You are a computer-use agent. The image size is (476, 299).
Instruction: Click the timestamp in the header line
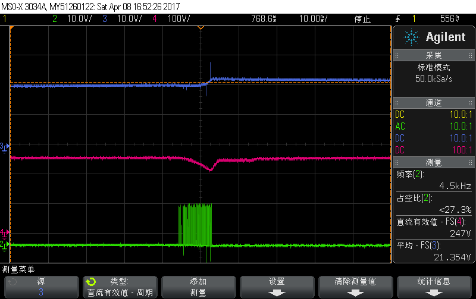coord(139,7)
